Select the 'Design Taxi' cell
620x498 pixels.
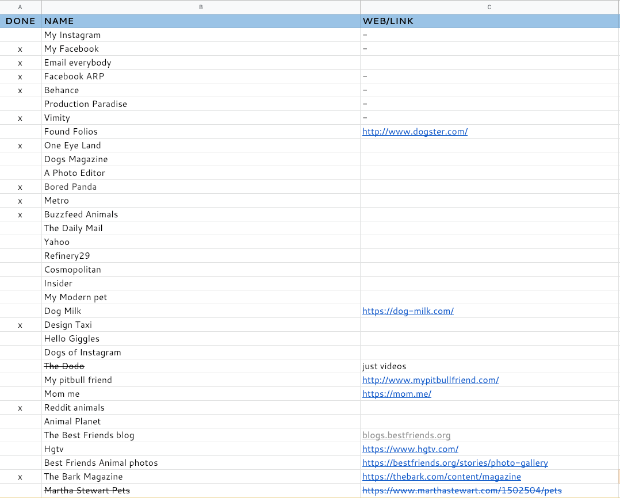pos(201,325)
